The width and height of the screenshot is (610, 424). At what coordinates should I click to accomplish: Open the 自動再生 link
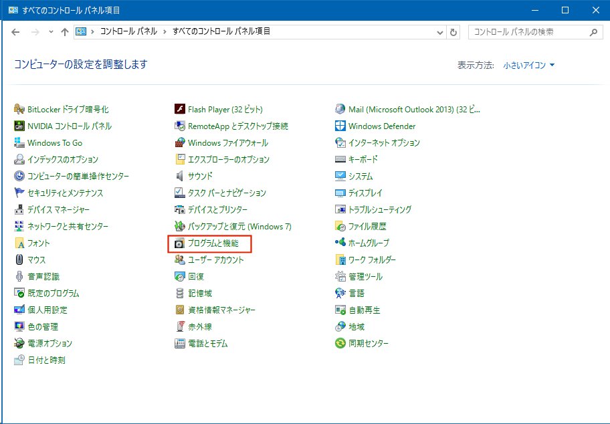pos(365,310)
